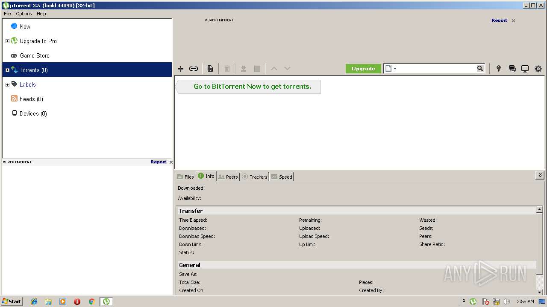Launch Opera browser from taskbar
This screenshot has height=307, width=547.
coord(77,301)
